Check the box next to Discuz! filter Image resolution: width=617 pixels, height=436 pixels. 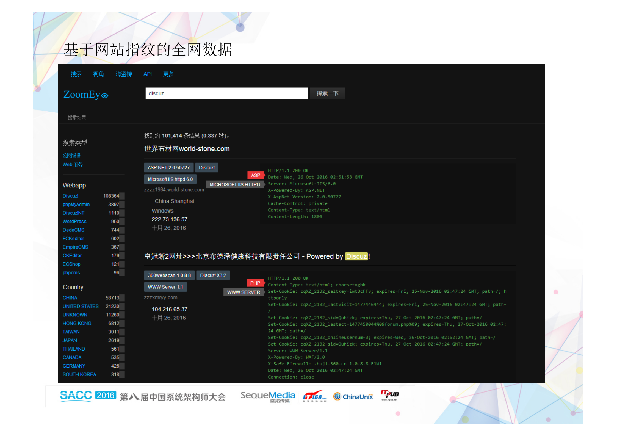pyautogui.click(x=122, y=196)
